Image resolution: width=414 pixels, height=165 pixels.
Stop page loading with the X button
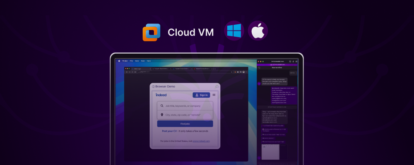click(x=132, y=72)
